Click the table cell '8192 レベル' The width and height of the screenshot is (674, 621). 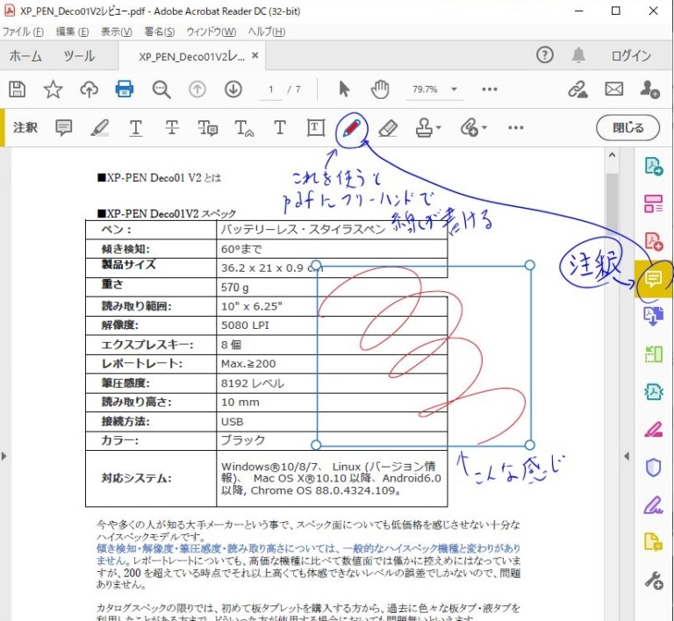click(331, 383)
